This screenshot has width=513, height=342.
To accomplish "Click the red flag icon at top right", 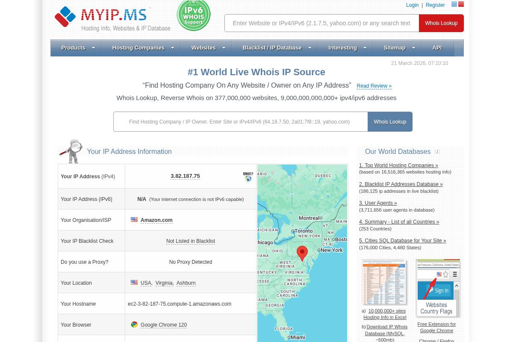I will pos(460,4).
